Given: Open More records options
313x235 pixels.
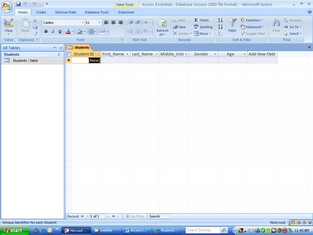Looking at the screenshot, I should tap(202, 34).
